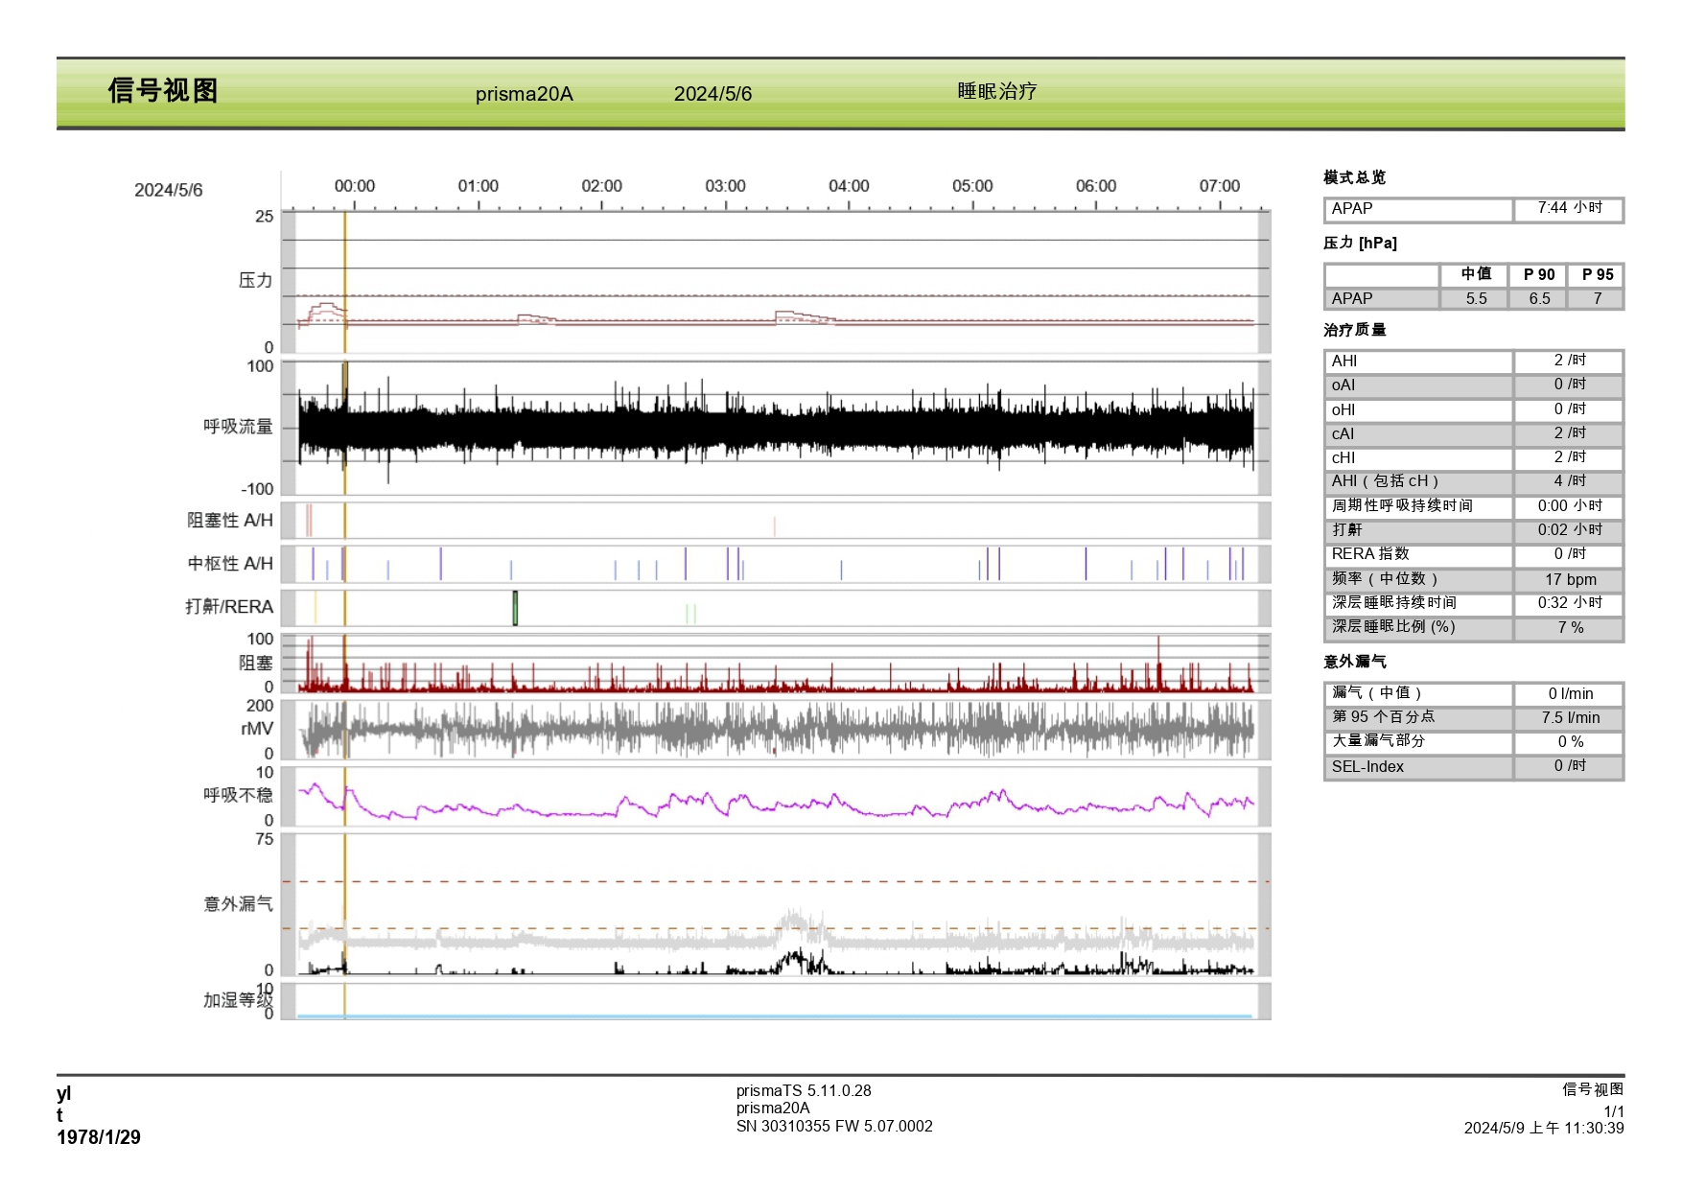1682x1190 pixels.
Task: Click the green snoring event marker in 打鼾/RERA track
Action: tap(515, 608)
